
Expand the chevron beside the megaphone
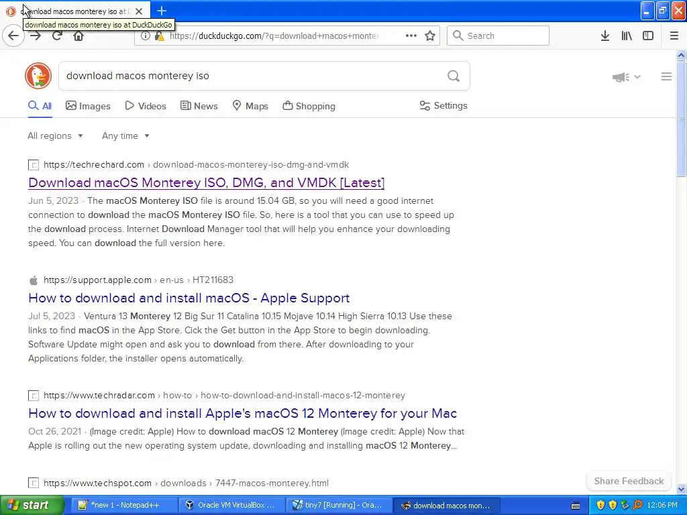coord(637,77)
